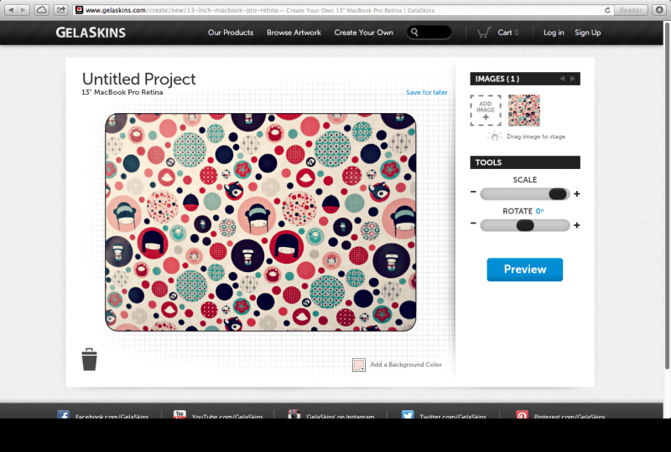
Task: Click the Add a Background Color label
Action: point(406,364)
